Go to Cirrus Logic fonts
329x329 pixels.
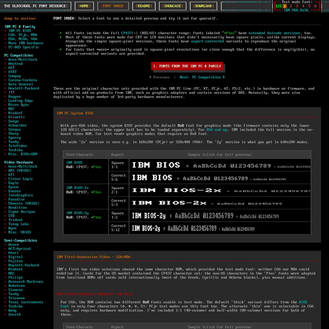[x=20, y=179]
